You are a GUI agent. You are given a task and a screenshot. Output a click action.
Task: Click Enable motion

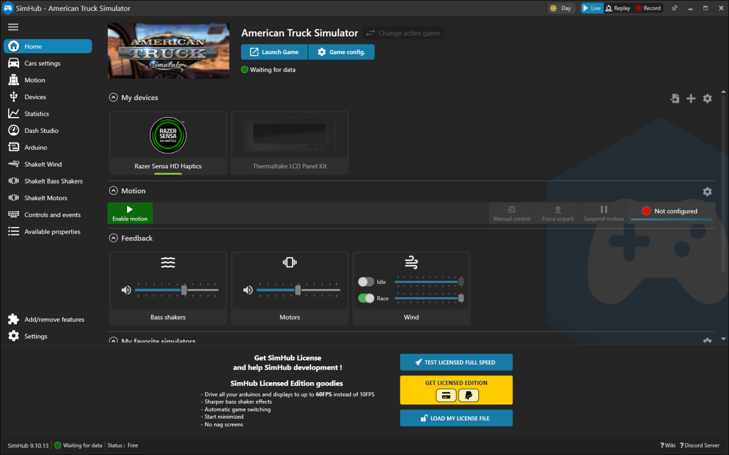[130, 213]
